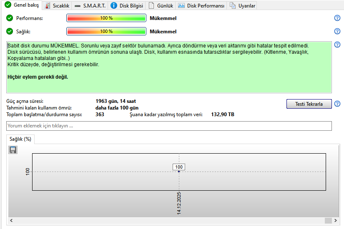
Task: Click the Performans 100 % progress bar
Action: tap(106, 18)
